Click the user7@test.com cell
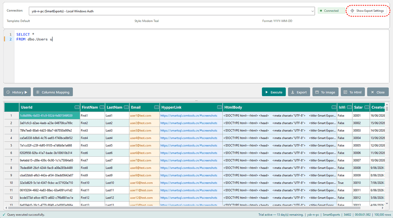 tap(144, 160)
